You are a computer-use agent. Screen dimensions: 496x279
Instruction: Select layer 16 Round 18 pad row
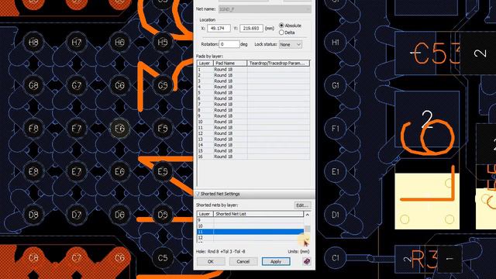pos(253,157)
